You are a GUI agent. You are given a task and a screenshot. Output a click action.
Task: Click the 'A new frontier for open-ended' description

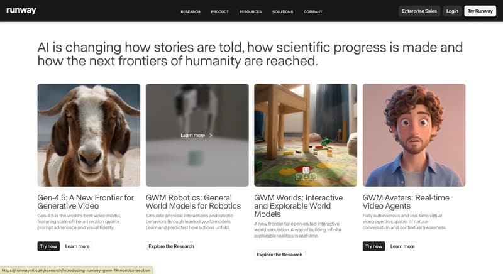point(297,229)
